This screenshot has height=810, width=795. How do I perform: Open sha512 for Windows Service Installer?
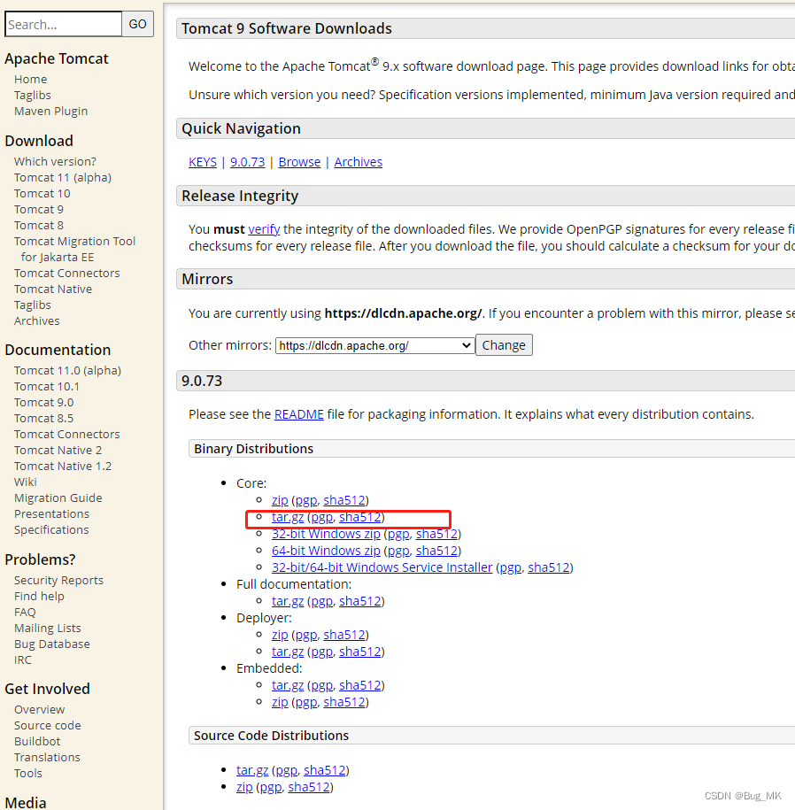pos(549,567)
